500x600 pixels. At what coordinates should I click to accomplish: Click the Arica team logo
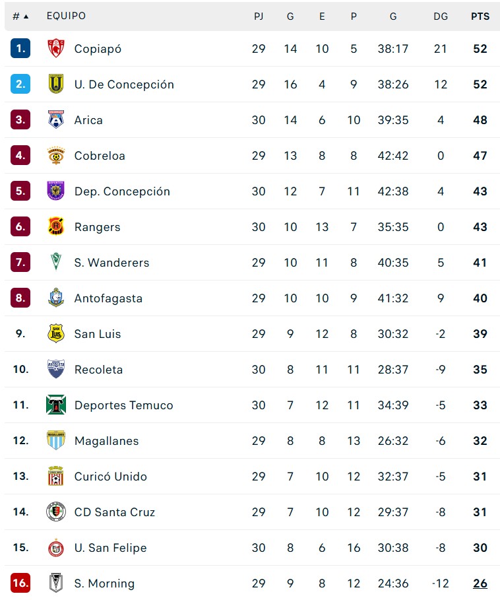coord(56,119)
